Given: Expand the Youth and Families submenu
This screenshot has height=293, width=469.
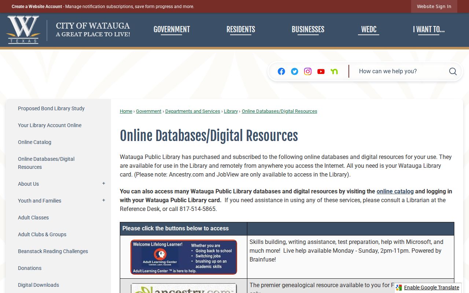Looking at the screenshot, I should click(104, 200).
